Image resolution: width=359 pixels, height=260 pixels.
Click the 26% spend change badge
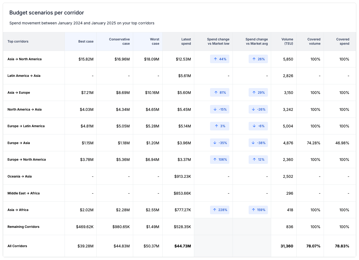(x=258, y=59)
